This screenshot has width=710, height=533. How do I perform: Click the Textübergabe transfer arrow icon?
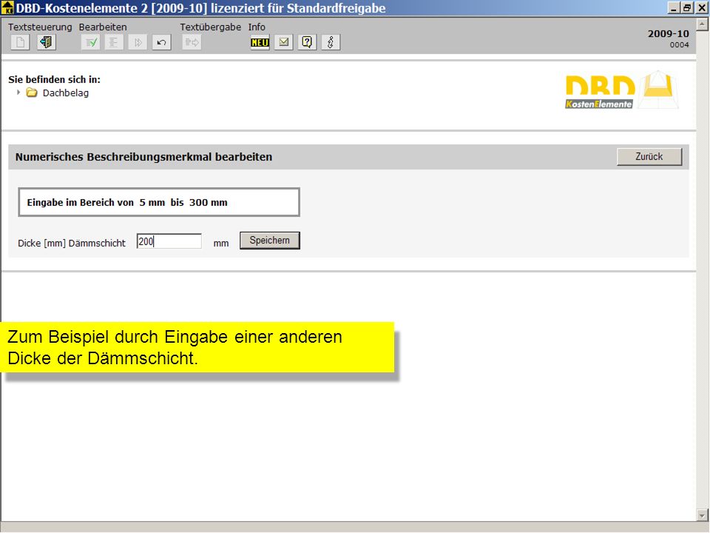click(192, 42)
